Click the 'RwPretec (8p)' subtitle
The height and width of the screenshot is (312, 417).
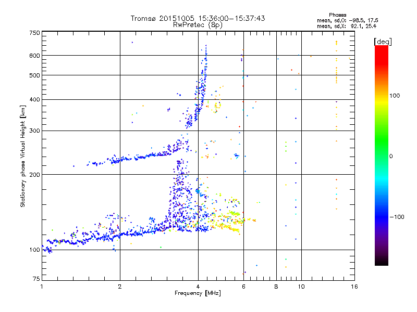(x=198, y=25)
